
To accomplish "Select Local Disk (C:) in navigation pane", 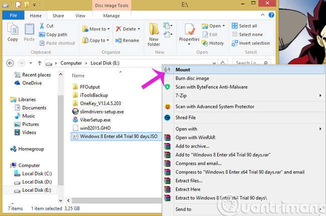I will (x=37, y=173).
